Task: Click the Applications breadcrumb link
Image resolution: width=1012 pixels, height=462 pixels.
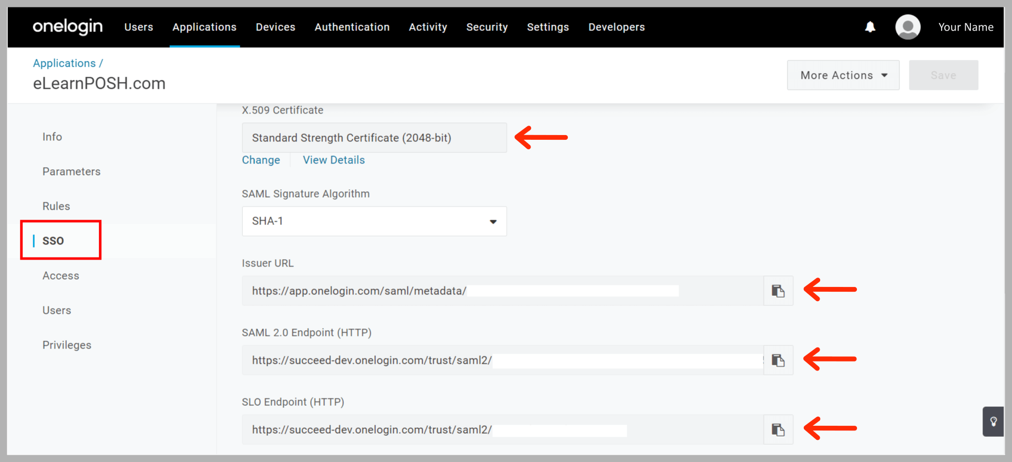Action: pos(64,63)
